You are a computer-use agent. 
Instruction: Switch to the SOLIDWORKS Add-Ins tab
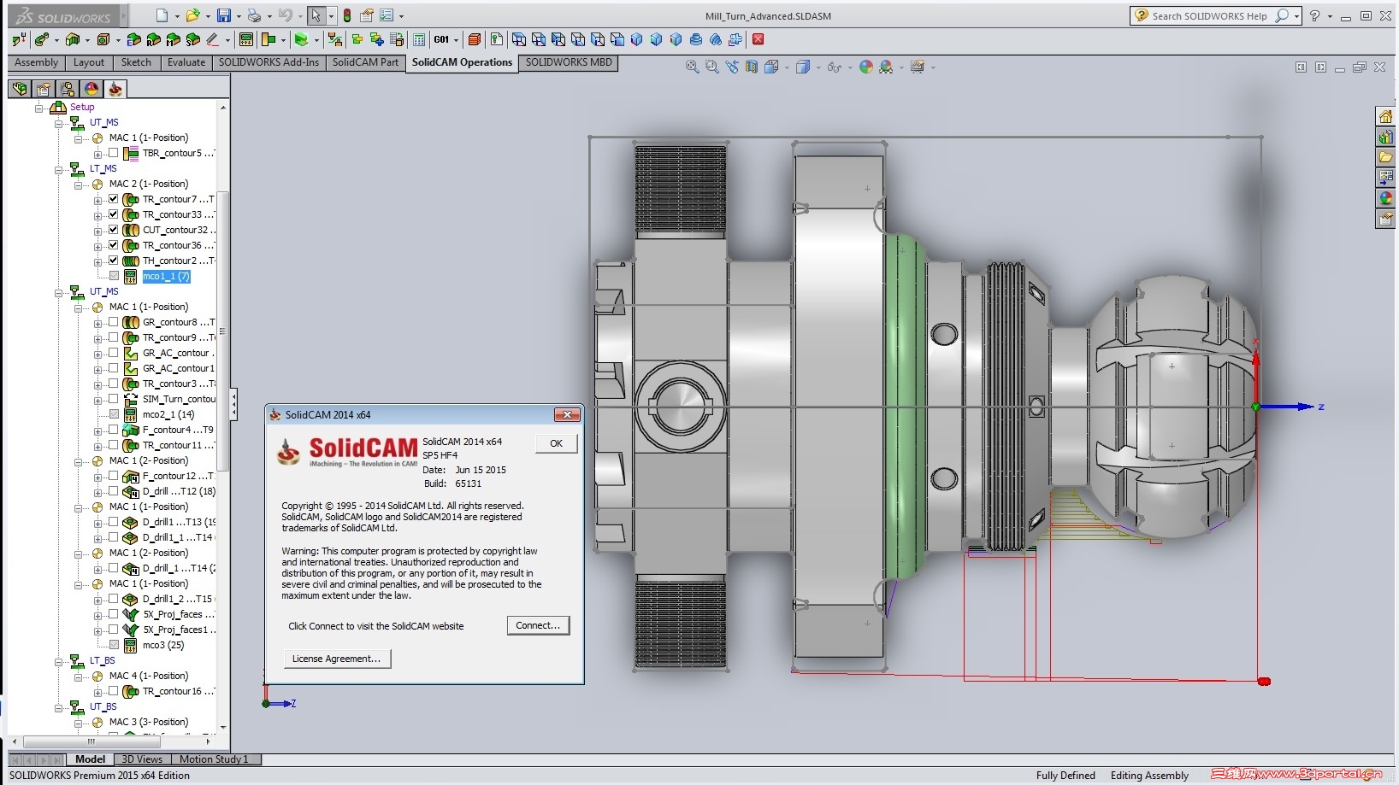pos(269,62)
